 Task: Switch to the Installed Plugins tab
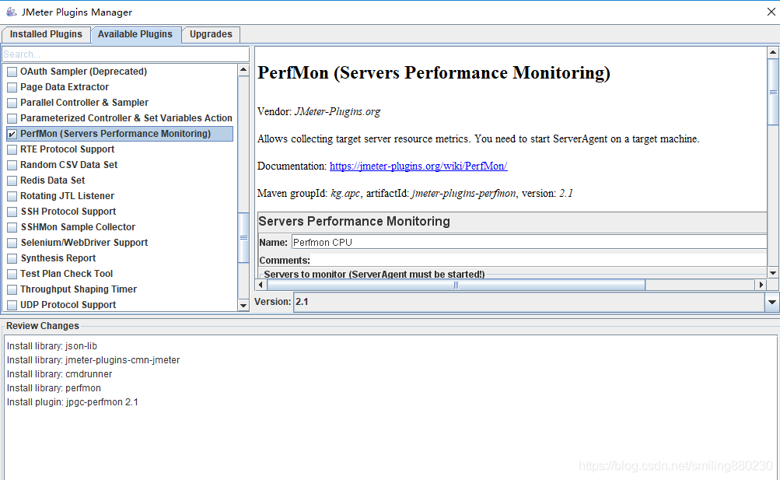(x=46, y=34)
